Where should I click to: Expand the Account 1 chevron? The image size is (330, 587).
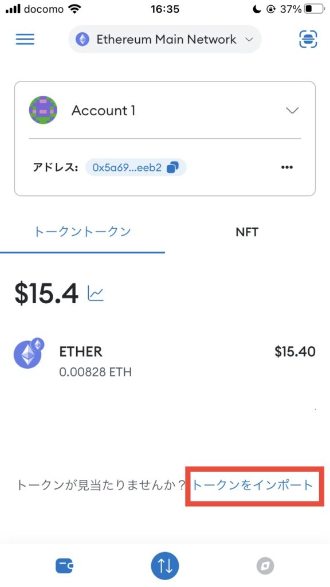292,110
